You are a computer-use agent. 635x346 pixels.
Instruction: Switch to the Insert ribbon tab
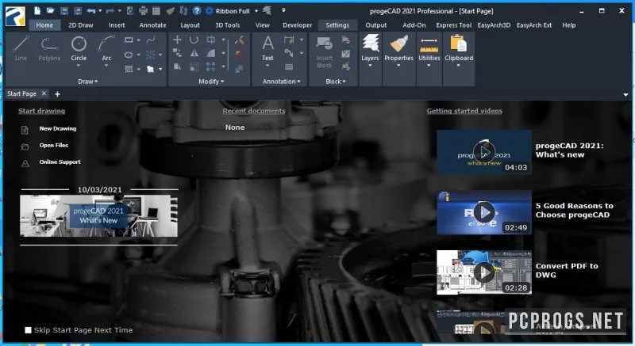[x=117, y=25]
